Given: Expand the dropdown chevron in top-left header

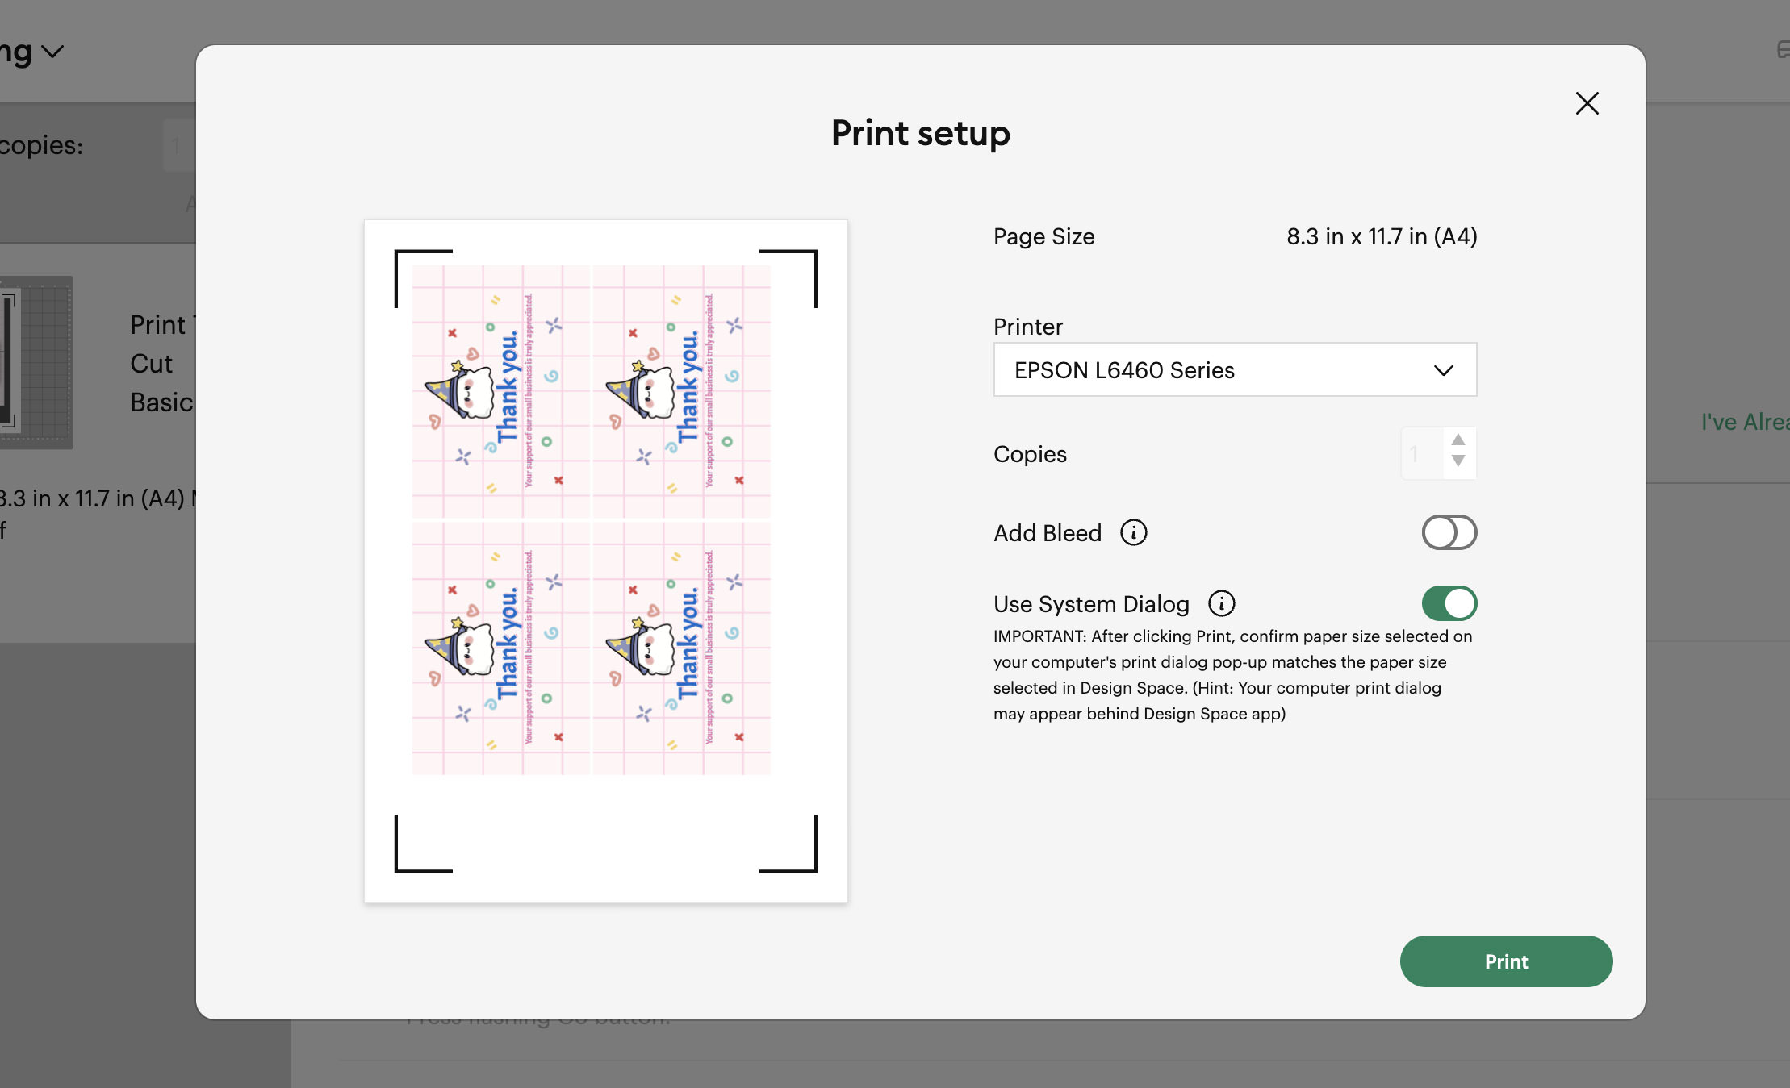Looking at the screenshot, I should point(52,52).
